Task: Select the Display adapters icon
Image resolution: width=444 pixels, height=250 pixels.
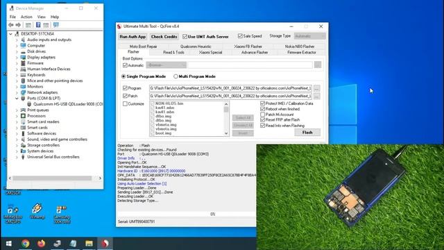Action: [23, 57]
